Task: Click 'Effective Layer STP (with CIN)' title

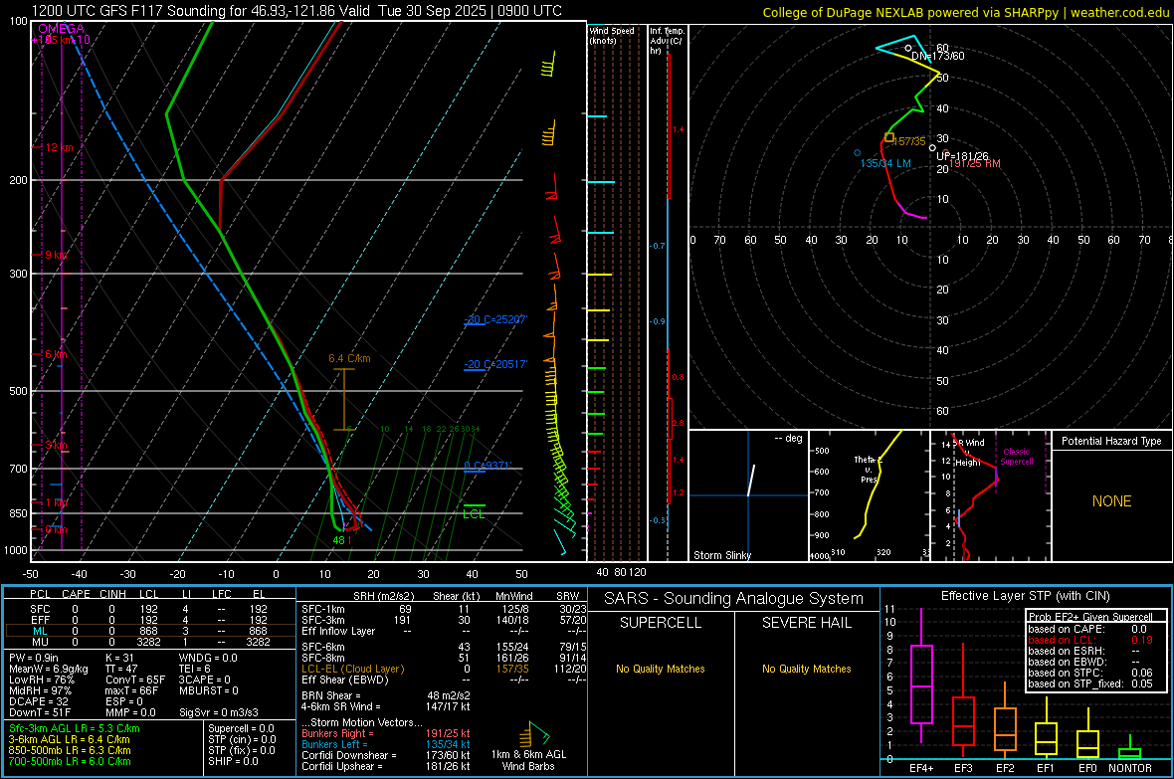Action: 1025,596
